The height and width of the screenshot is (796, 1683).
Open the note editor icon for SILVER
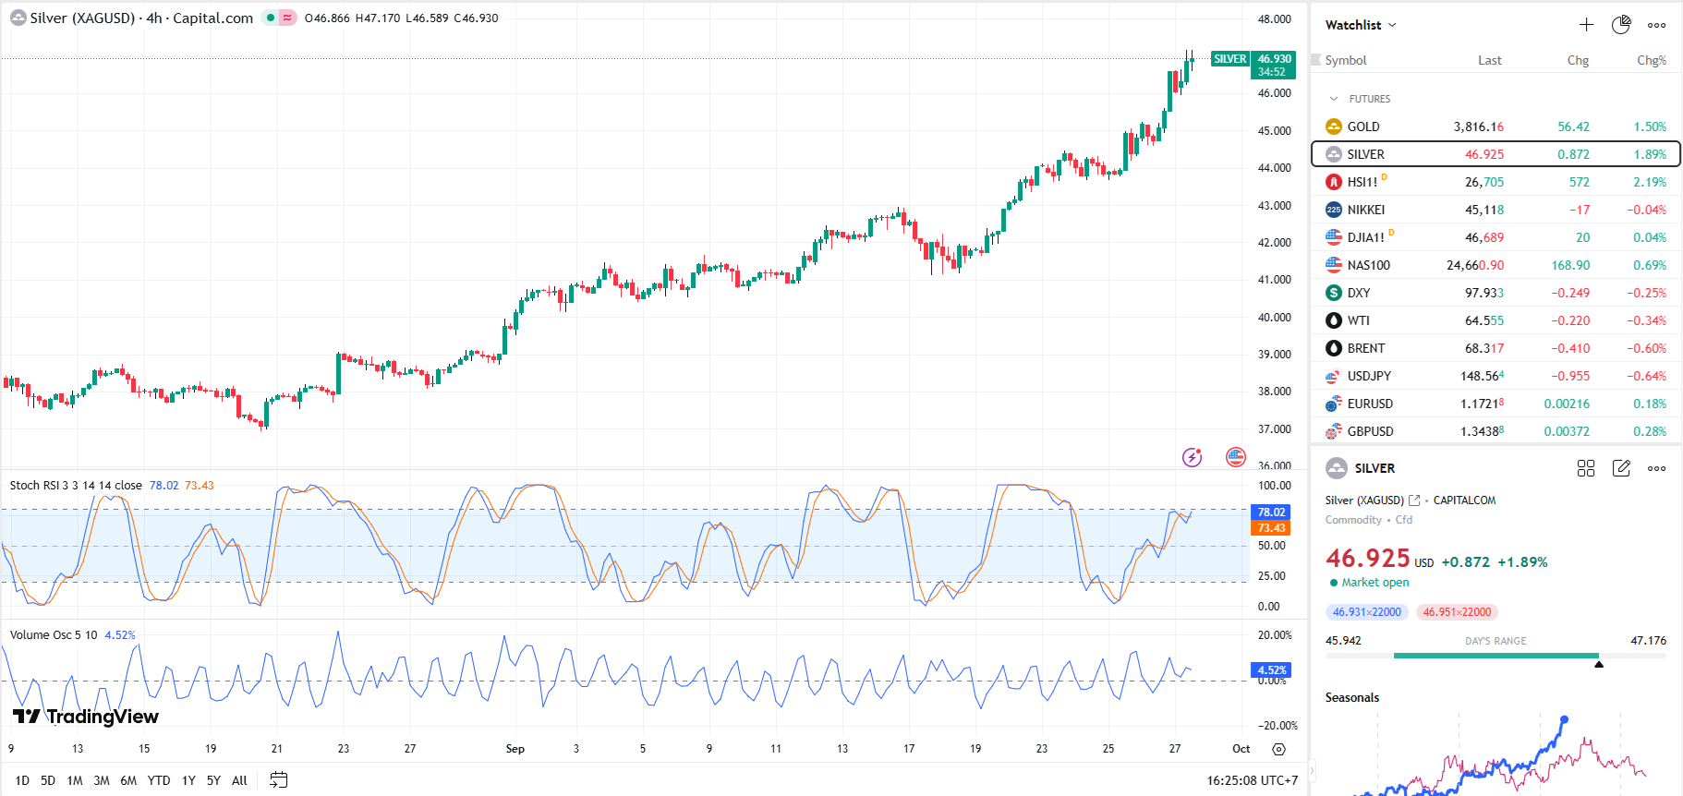pyautogui.click(x=1621, y=468)
